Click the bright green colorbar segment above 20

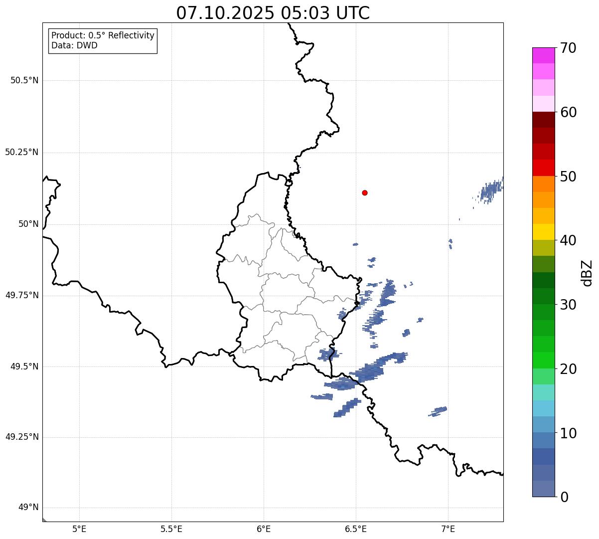point(544,360)
